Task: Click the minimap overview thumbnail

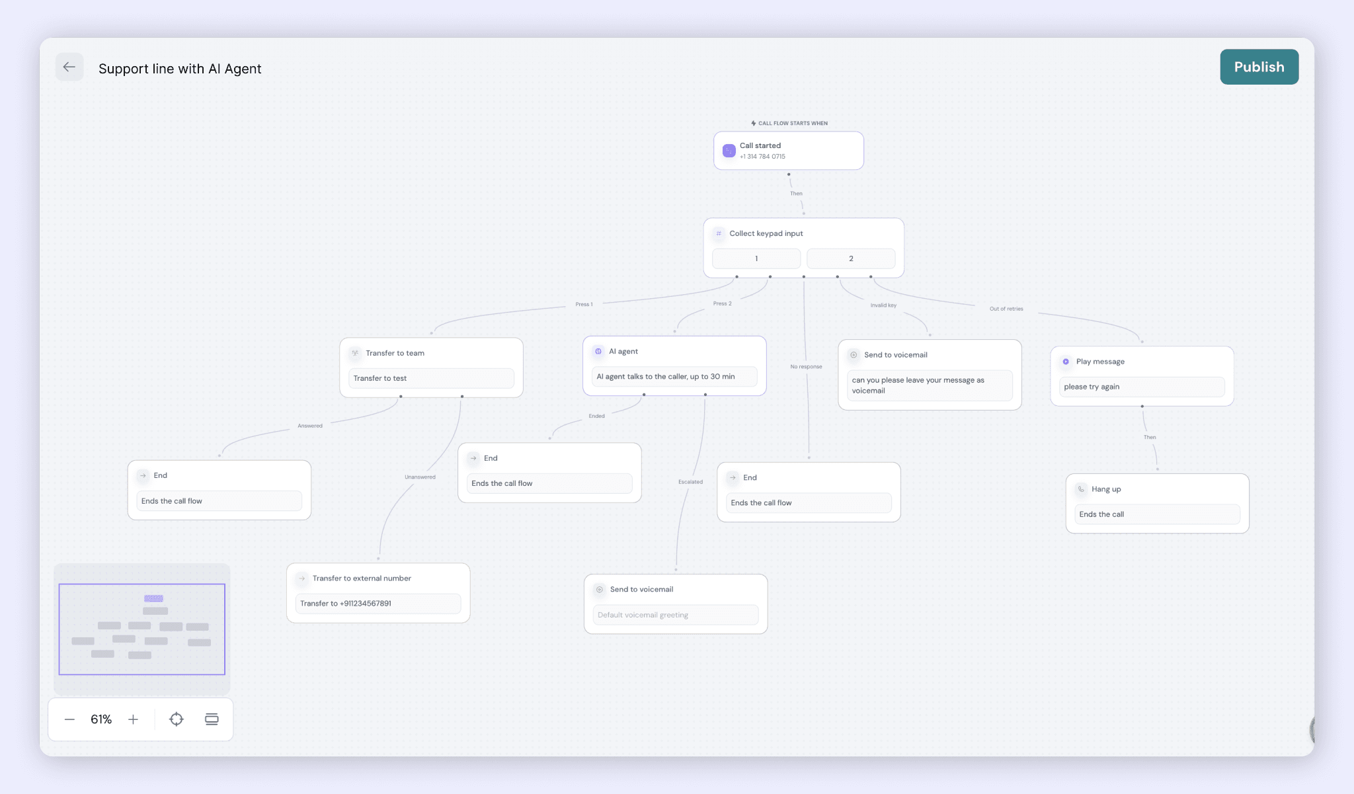Action: click(x=142, y=629)
